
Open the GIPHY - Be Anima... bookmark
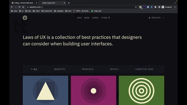click(81, 11)
